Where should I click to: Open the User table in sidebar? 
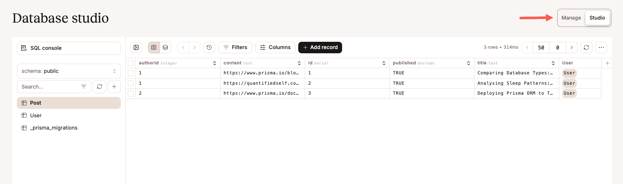36,115
